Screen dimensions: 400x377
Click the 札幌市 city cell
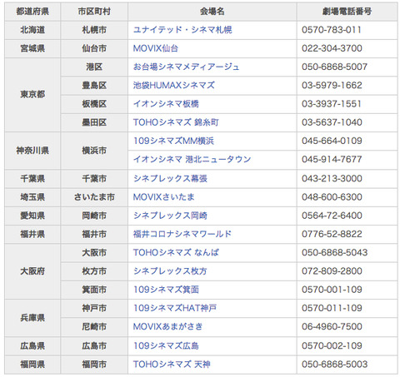(94, 30)
